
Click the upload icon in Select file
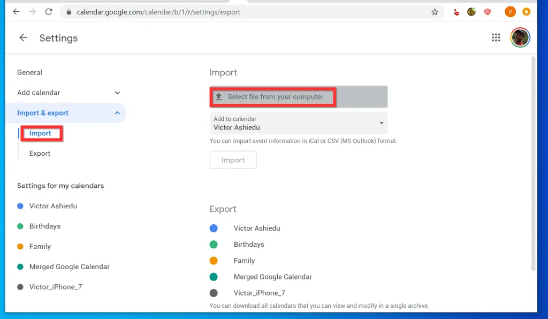tap(218, 97)
